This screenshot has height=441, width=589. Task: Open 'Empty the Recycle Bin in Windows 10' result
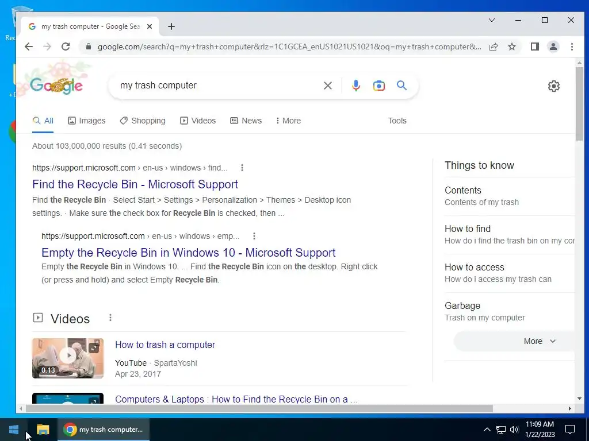[189, 253]
